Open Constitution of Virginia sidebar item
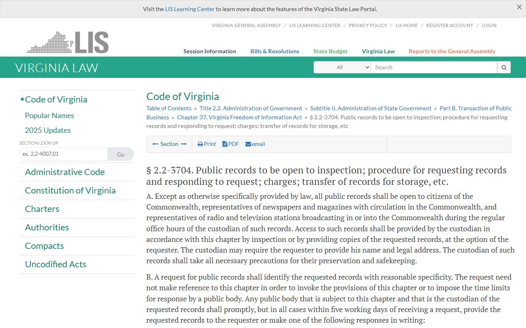This screenshot has height=328, width=526. tap(70, 191)
